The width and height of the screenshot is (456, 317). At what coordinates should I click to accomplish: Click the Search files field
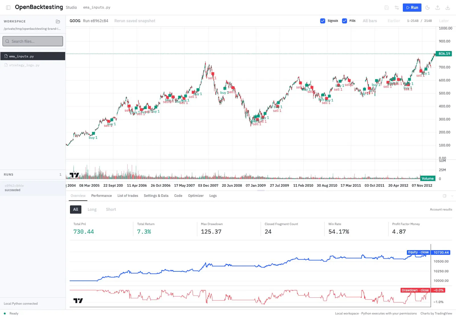click(33, 41)
